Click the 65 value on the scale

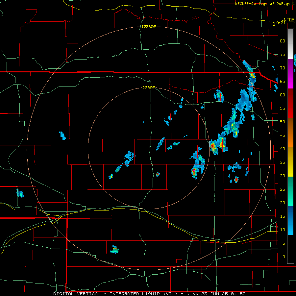(x=283, y=81)
